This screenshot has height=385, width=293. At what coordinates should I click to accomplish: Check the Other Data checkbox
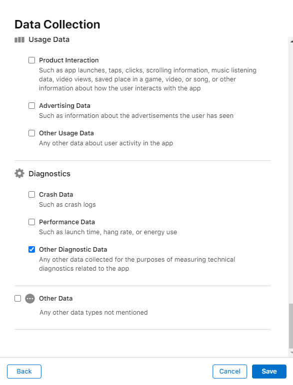(17, 298)
